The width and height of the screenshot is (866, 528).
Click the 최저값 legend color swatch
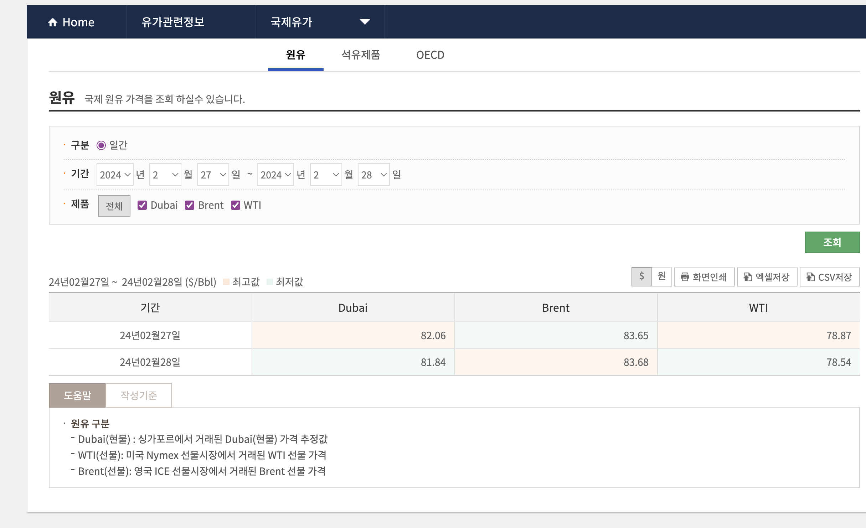pos(270,282)
